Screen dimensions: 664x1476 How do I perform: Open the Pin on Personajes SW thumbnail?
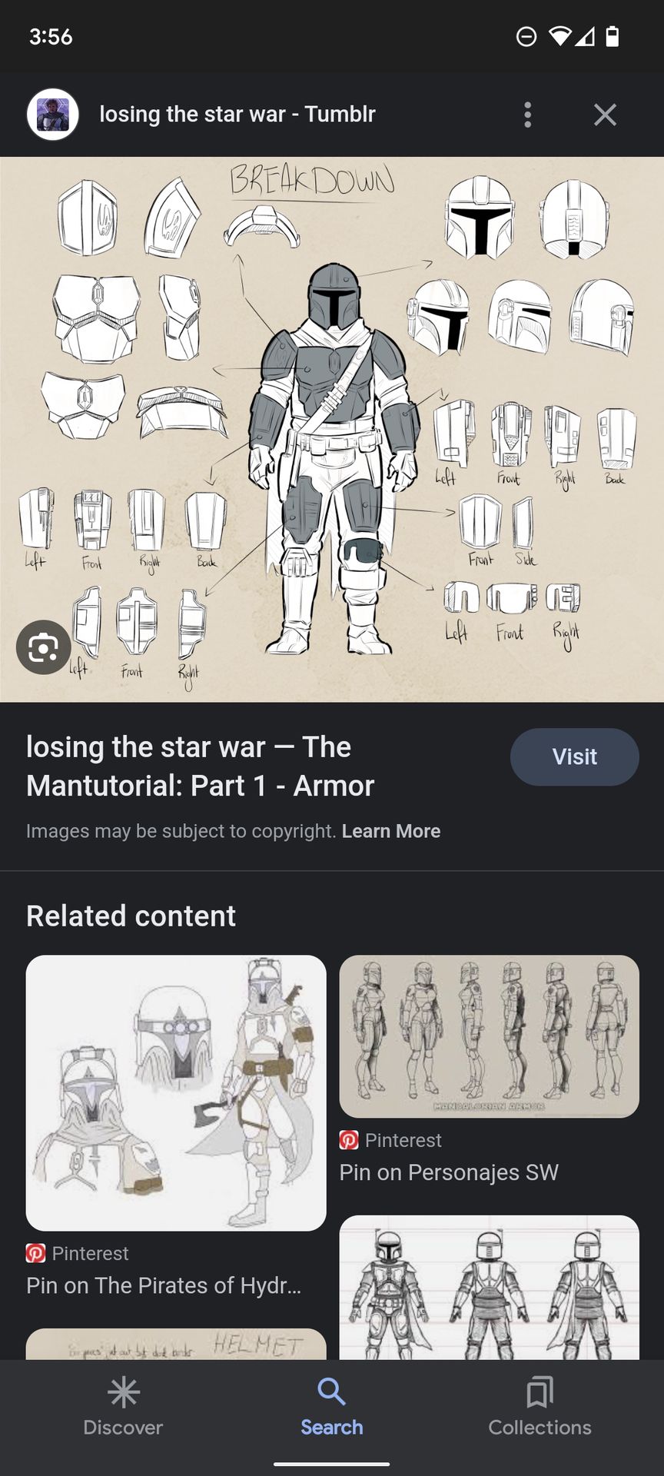pyautogui.click(x=489, y=1036)
